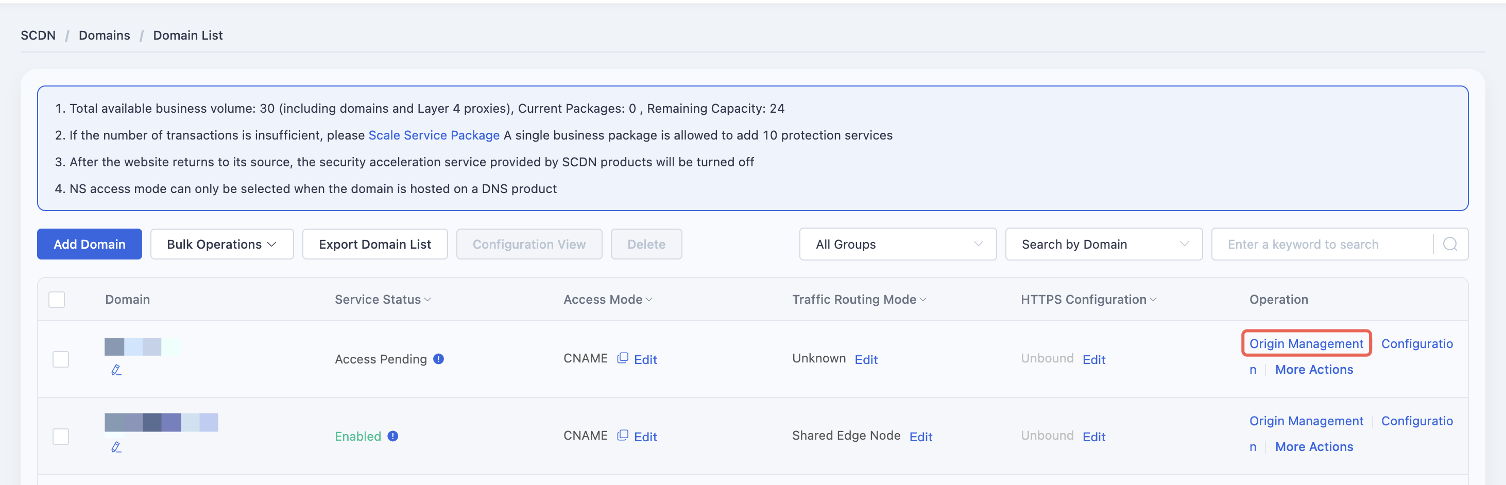This screenshot has height=485, width=1506.
Task: Click info icon next to Access Pending
Action: pyautogui.click(x=438, y=359)
